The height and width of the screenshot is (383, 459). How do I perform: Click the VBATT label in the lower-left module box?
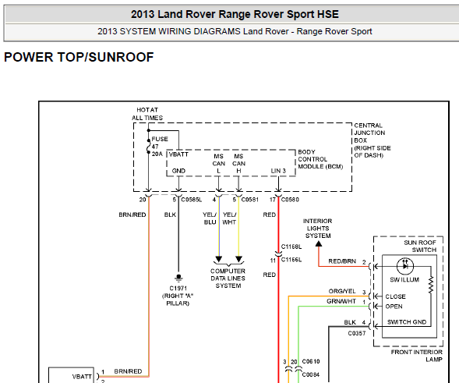pos(82,377)
